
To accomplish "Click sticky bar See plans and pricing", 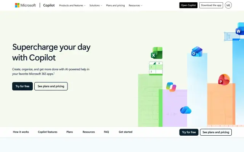I will point(216,132).
